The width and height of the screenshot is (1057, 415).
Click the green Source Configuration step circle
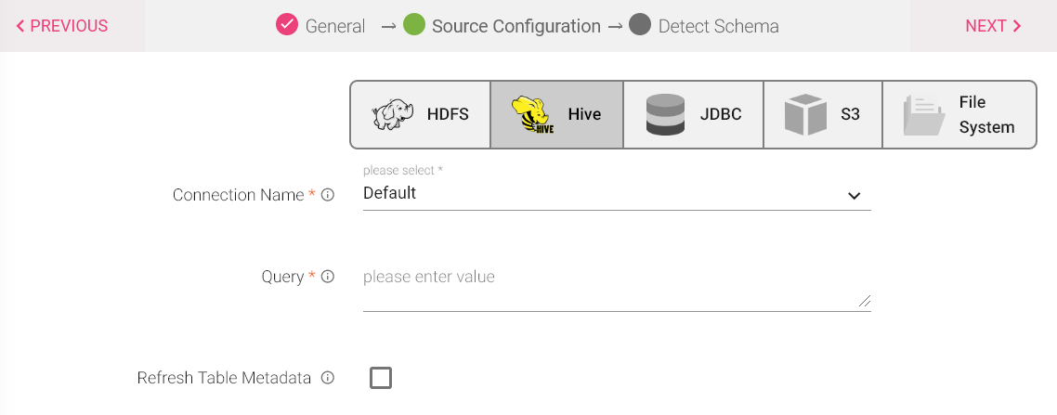(x=414, y=25)
